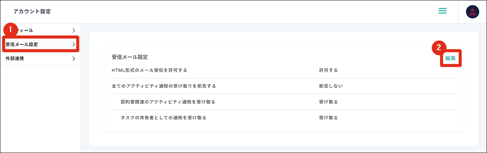Select the HTML形式のメール受信を許可する row label
This screenshot has width=487, height=153.
pos(149,70)
